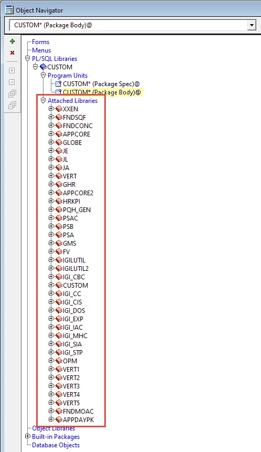Screen dimensions: 261x452
Task: Click the XXEN attached library icon
Action: coord(59,109)
